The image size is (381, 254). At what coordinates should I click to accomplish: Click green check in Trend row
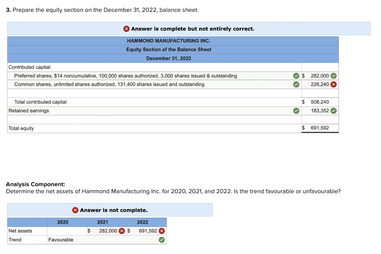[x=162, y=240]
